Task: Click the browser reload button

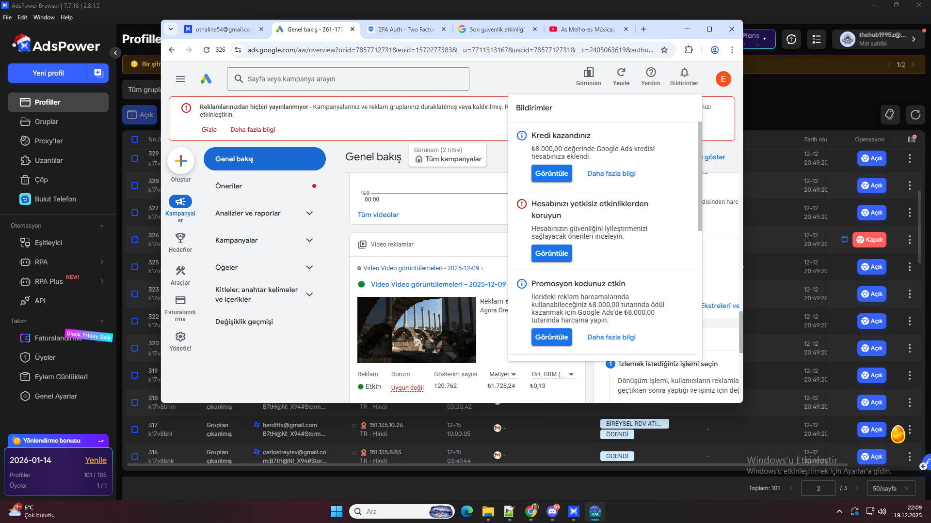Action: 207,50
